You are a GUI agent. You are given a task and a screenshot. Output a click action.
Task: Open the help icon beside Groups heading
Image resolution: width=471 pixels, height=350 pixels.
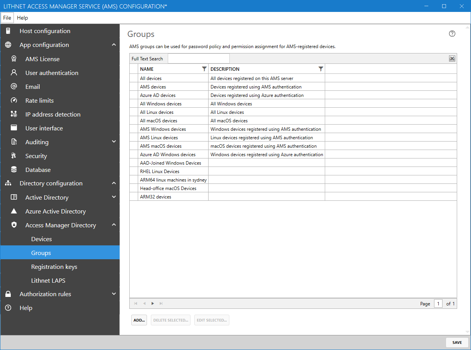[x=452, y=33]
